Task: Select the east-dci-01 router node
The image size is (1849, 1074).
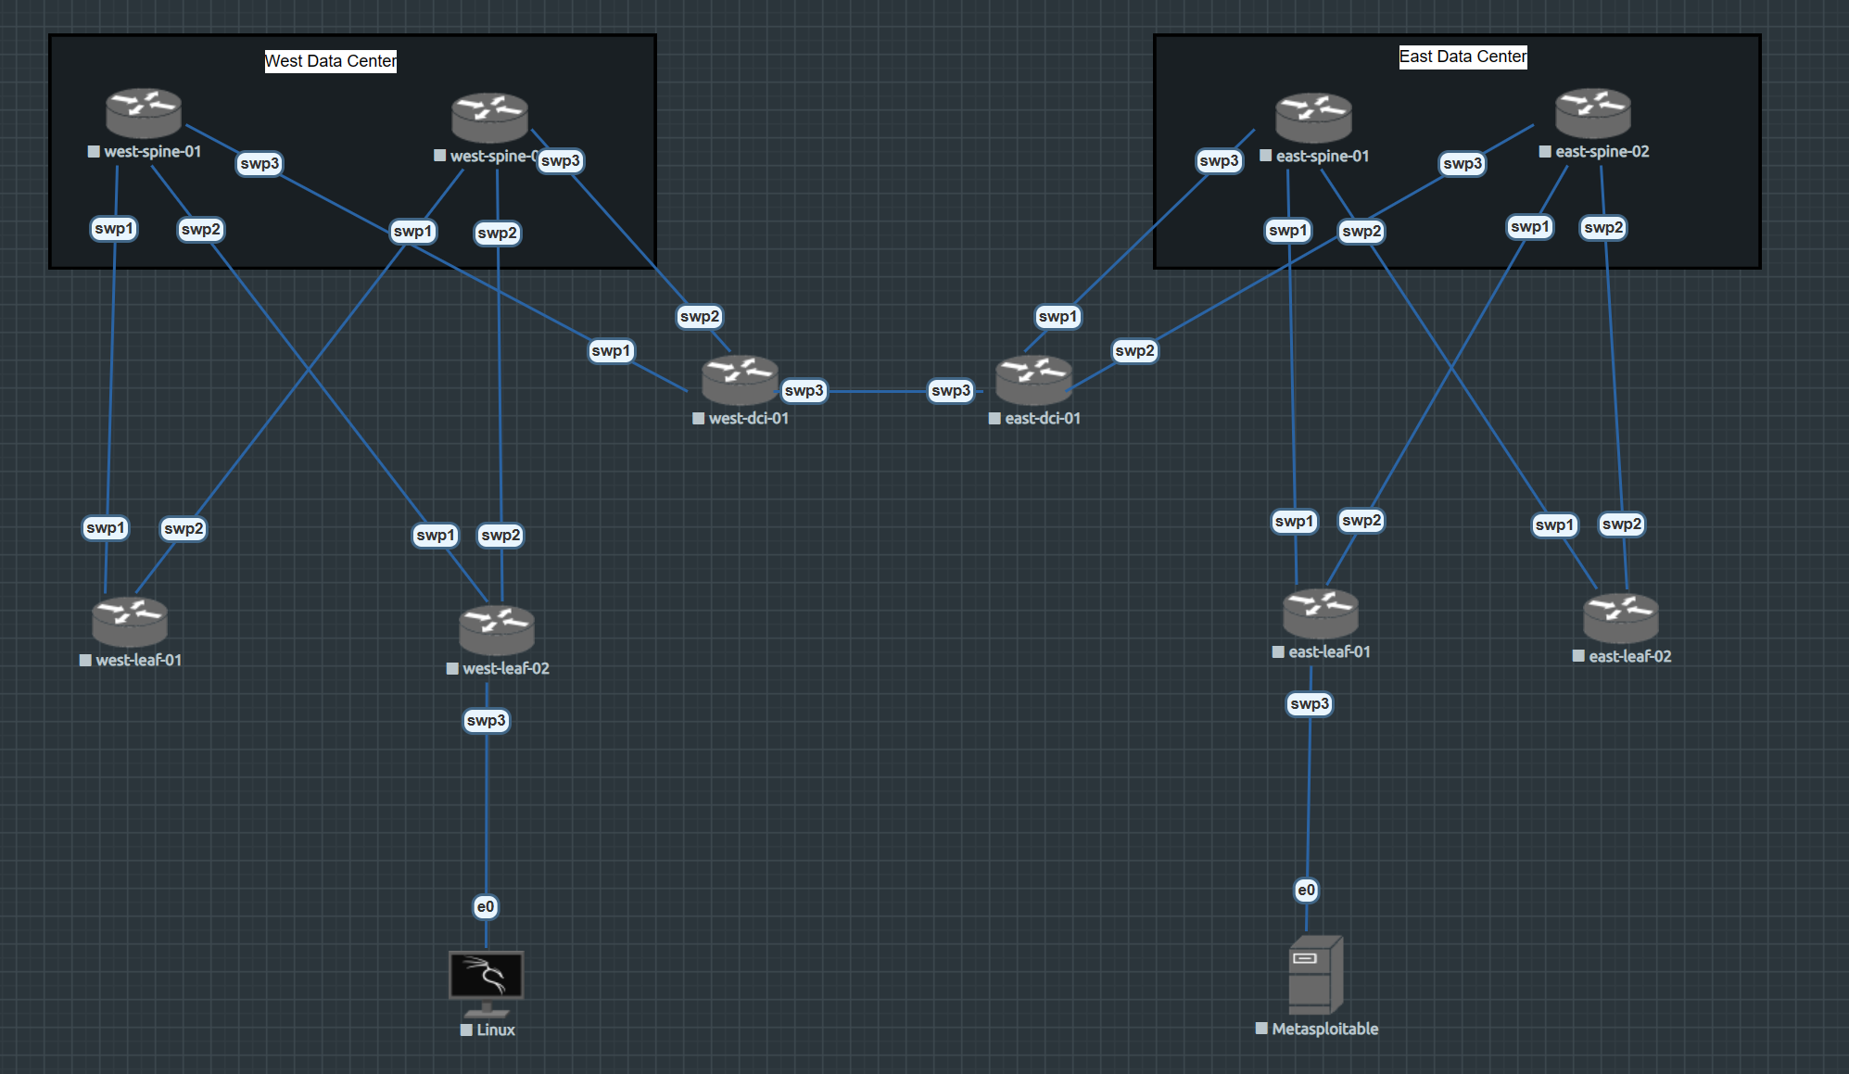Action: 1033,380
